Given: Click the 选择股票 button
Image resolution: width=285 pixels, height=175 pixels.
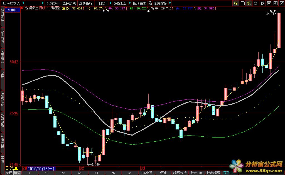Looking at the screenshot, I should coord(69,3).
